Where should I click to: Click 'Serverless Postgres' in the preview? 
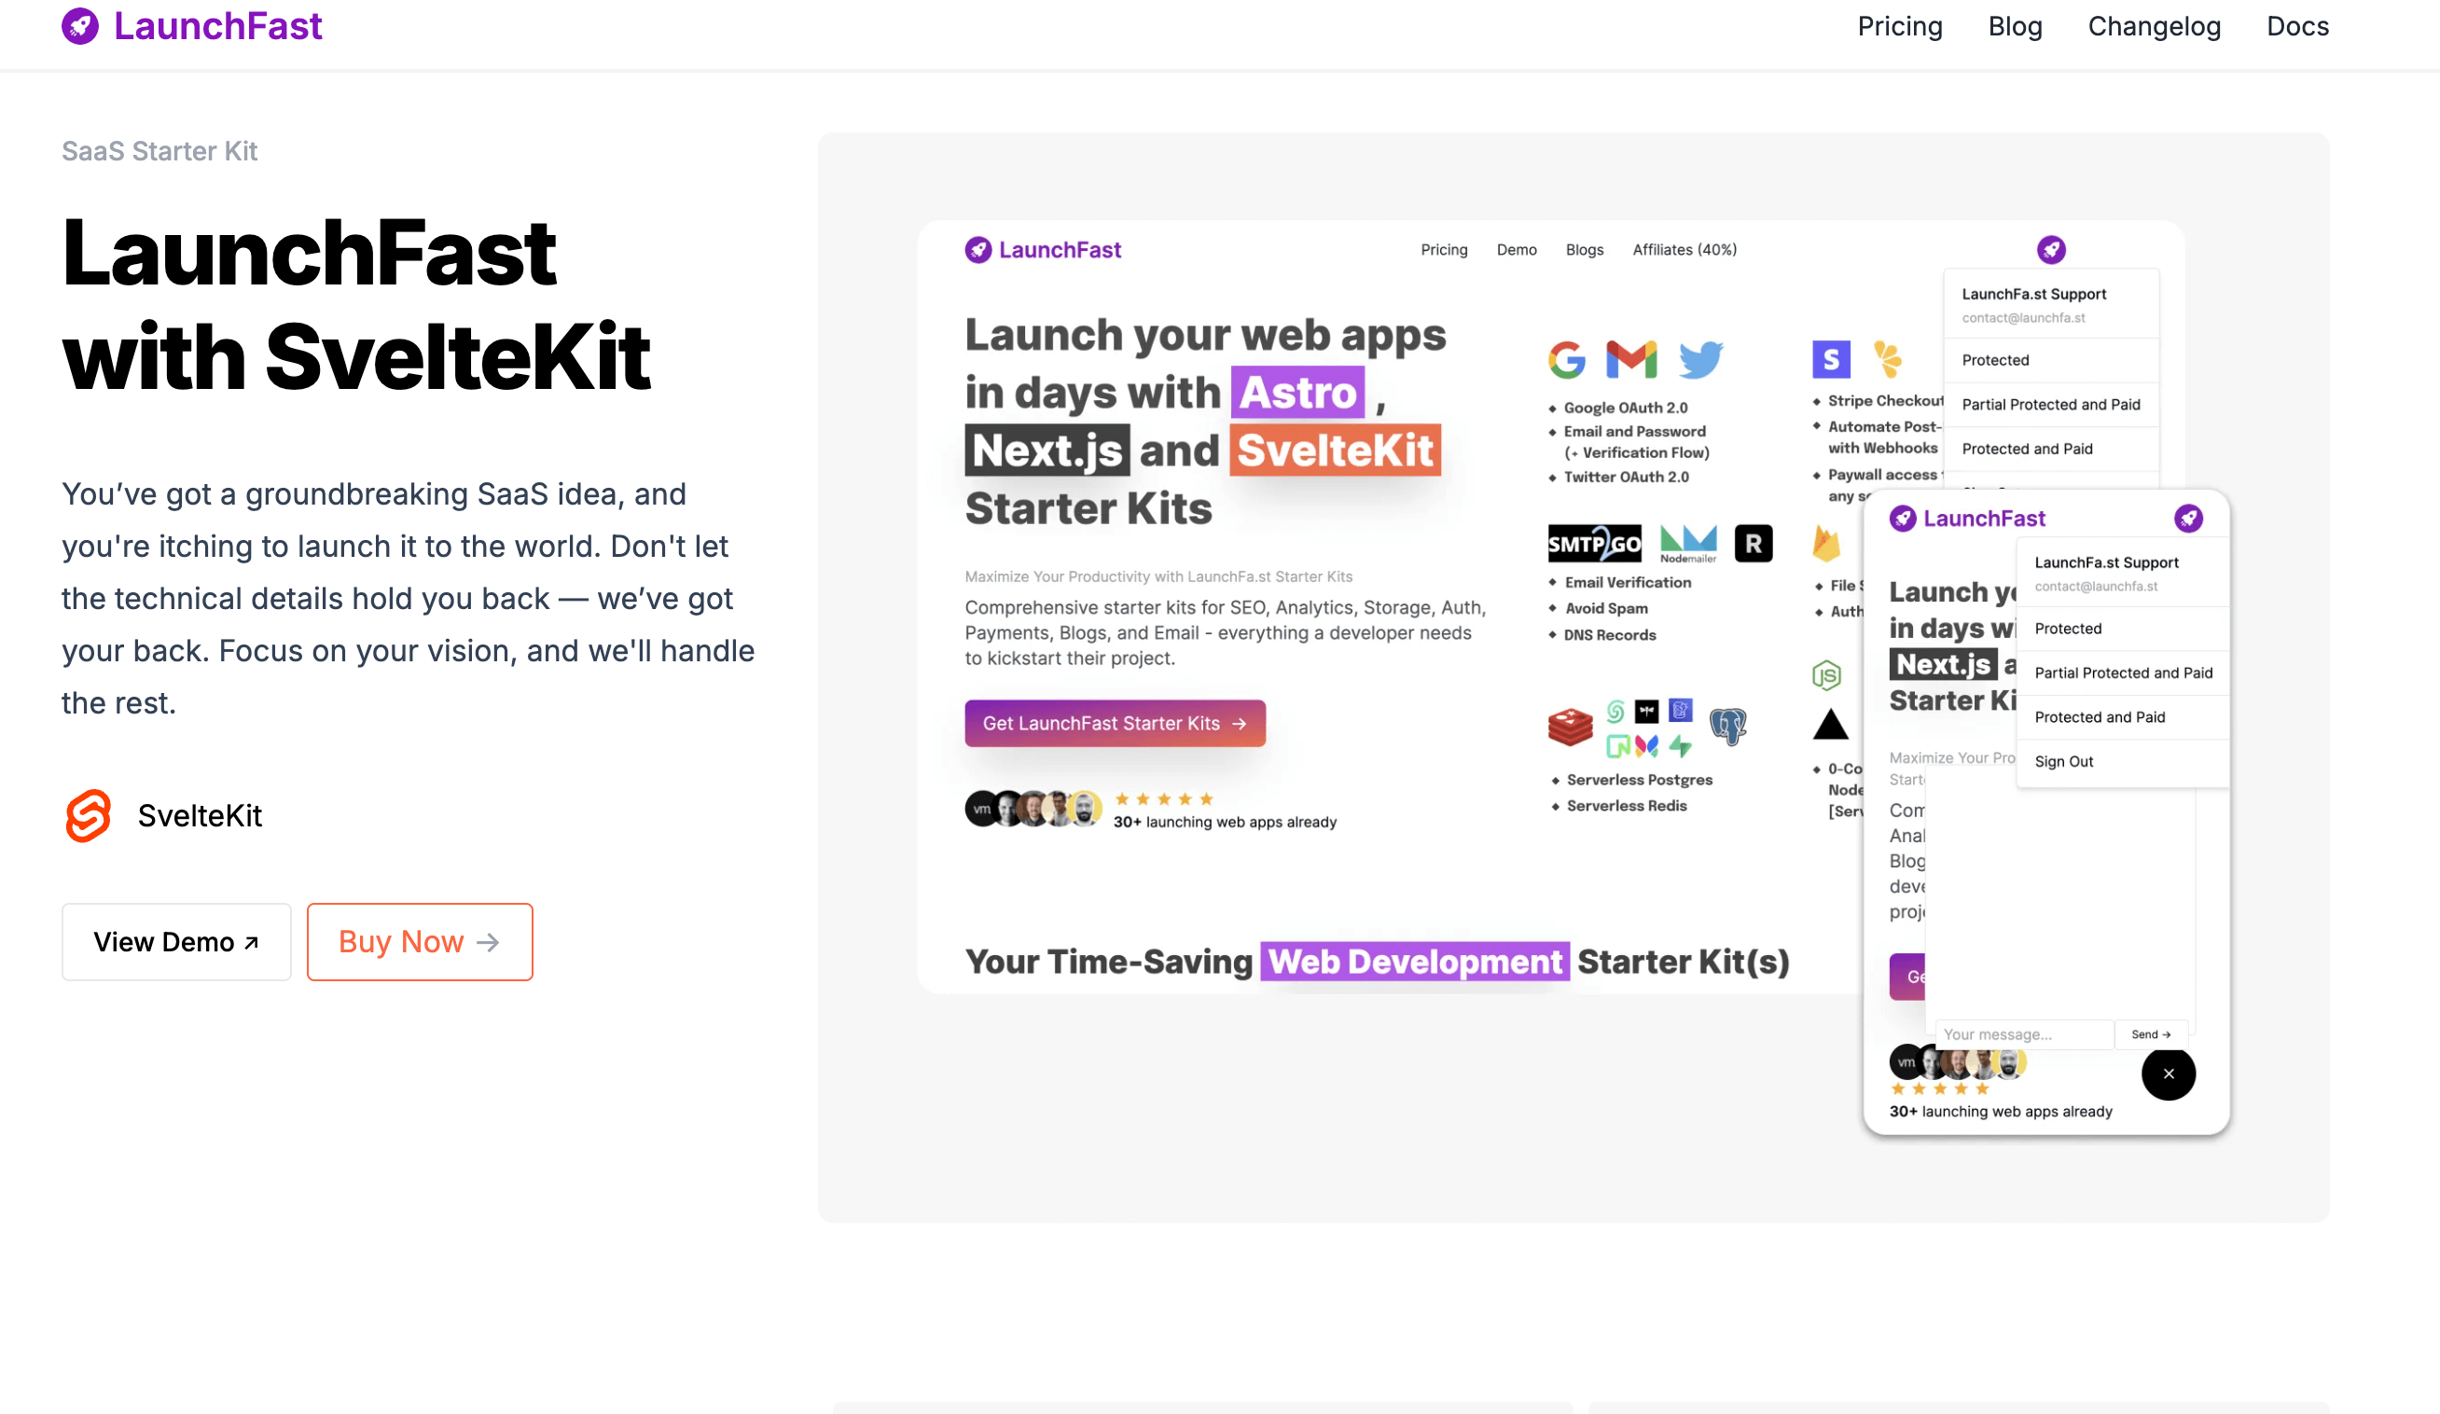[x=1638, y=780]
